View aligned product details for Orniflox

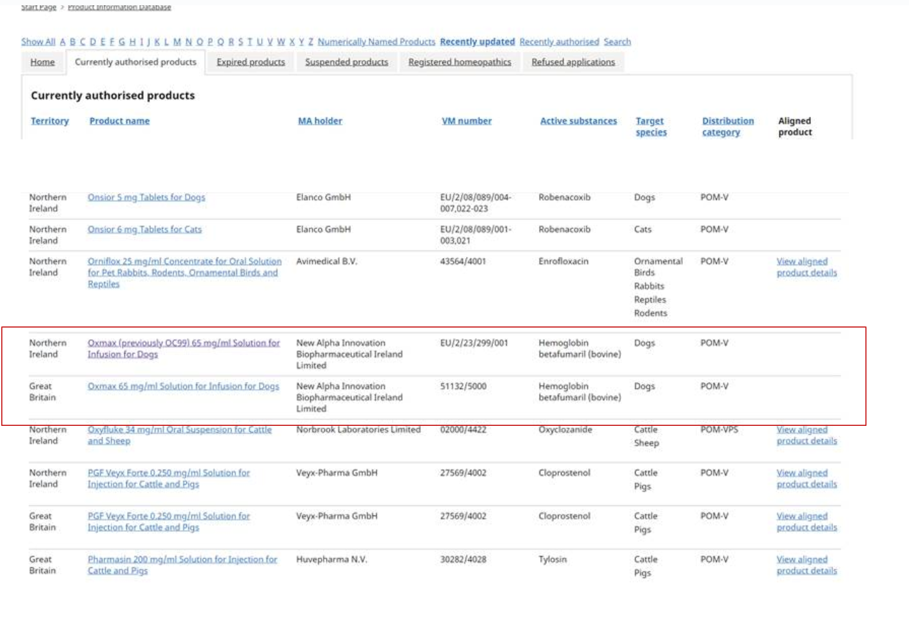pyautogui.click(x=806, y=267)
